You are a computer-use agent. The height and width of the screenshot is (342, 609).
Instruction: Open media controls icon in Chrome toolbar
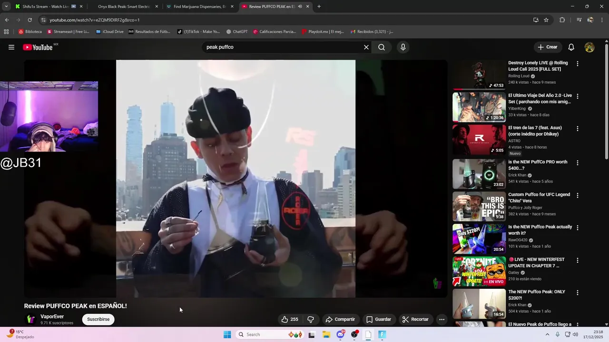579,20
